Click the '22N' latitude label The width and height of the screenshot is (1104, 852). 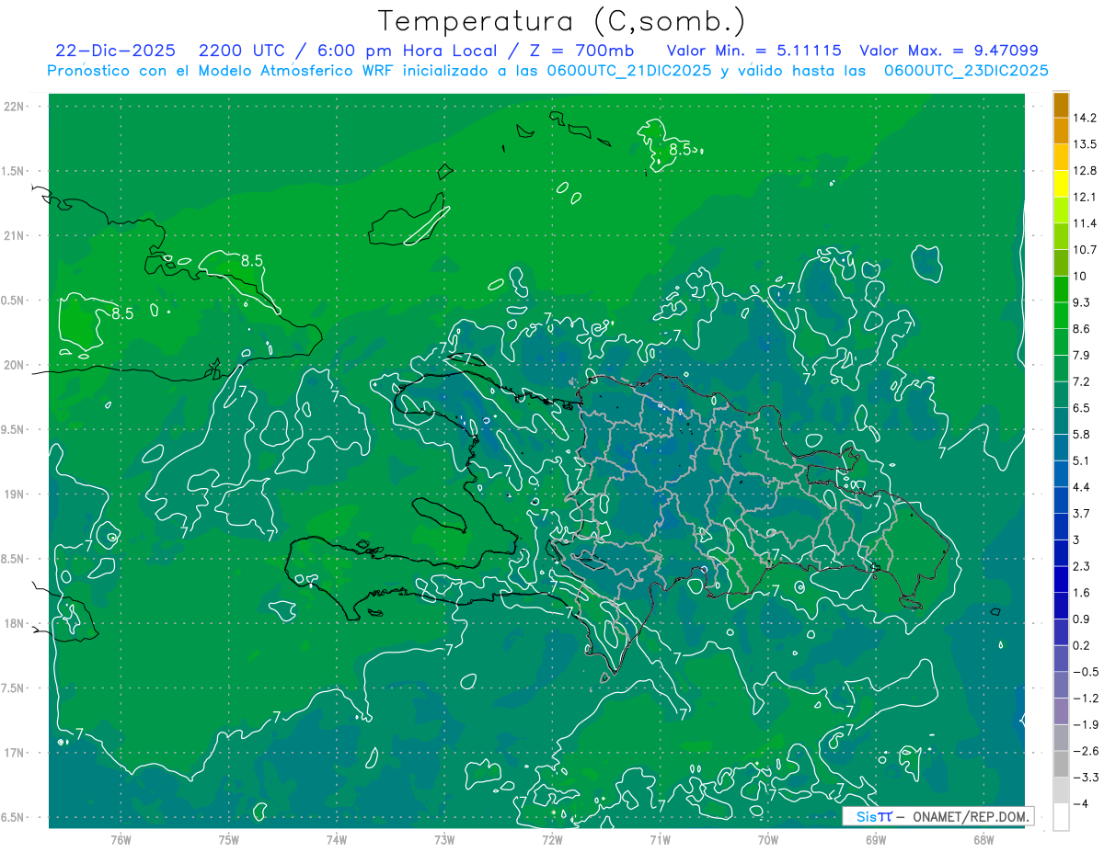pyautogui.click(x=16, y=107)
